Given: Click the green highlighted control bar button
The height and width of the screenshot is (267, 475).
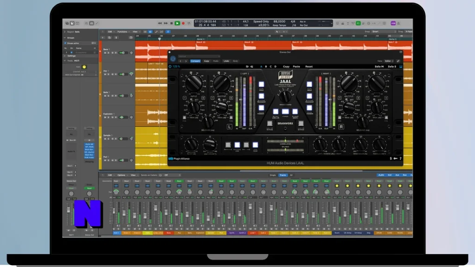Looking at the screenshot, I should [x=358, y=23].
